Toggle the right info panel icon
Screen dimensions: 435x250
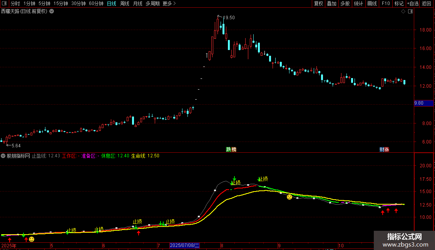pos(410,12)
